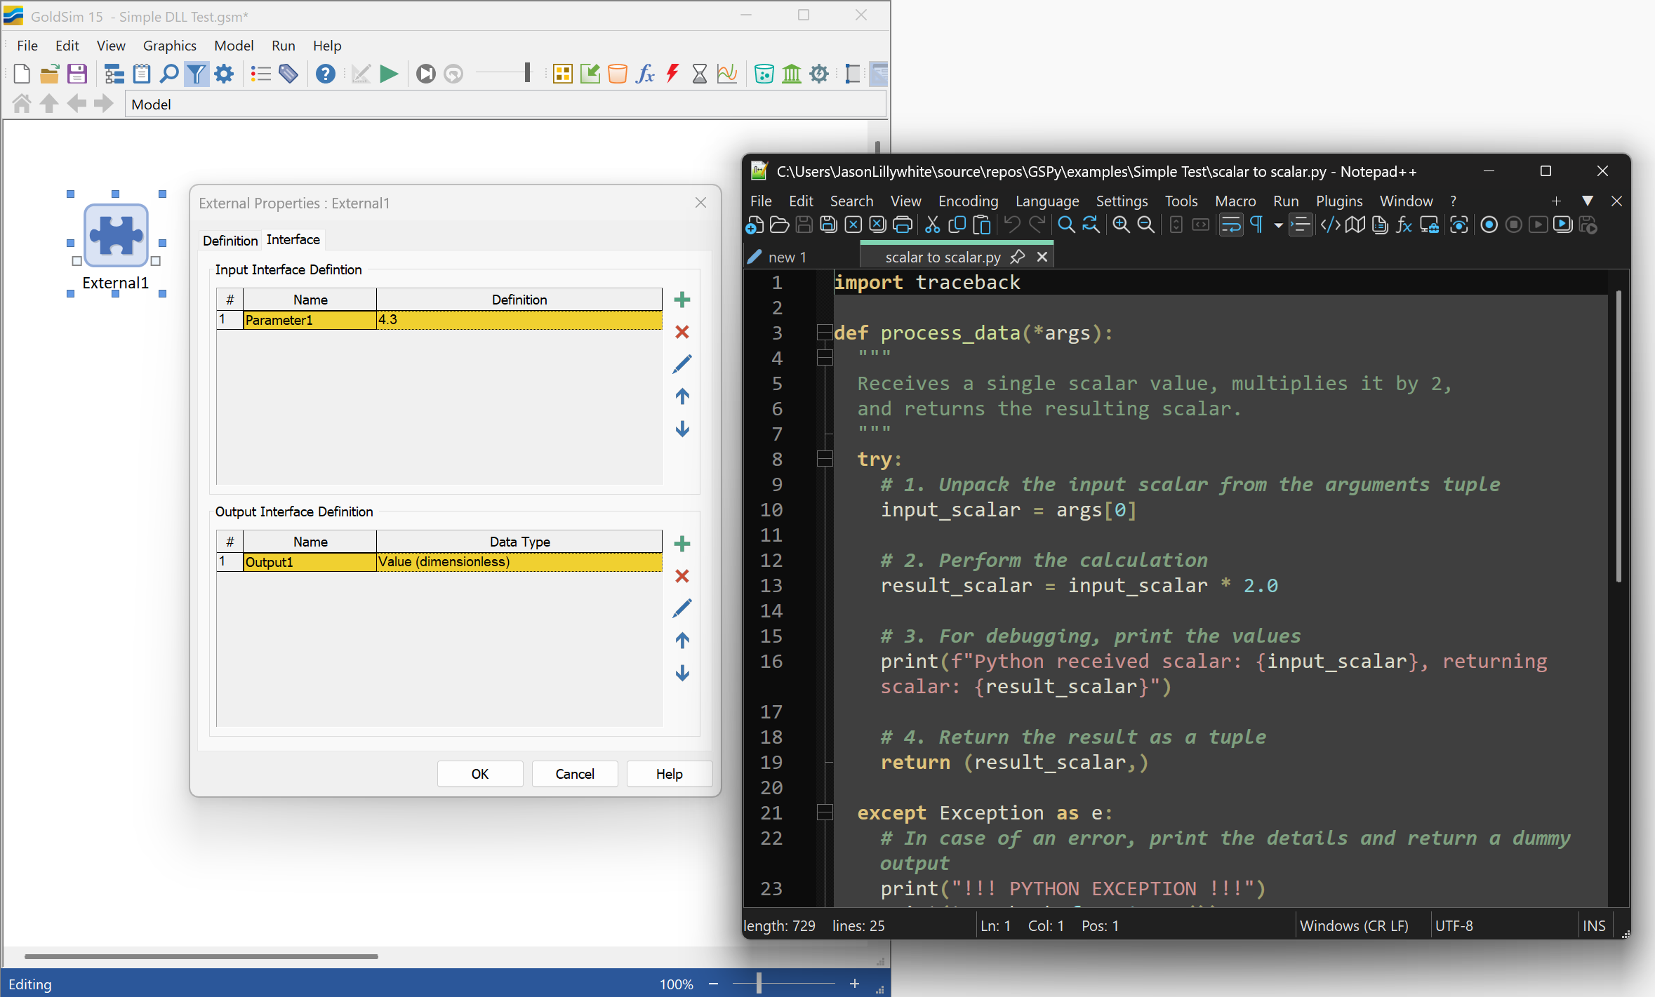1655x997 pixels.
Task: Open the GoldSim Help question mark icon
Action: point(326,74)
